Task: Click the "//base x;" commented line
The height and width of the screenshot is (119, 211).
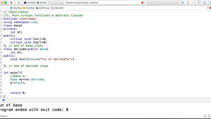Action: coord(18,76)
